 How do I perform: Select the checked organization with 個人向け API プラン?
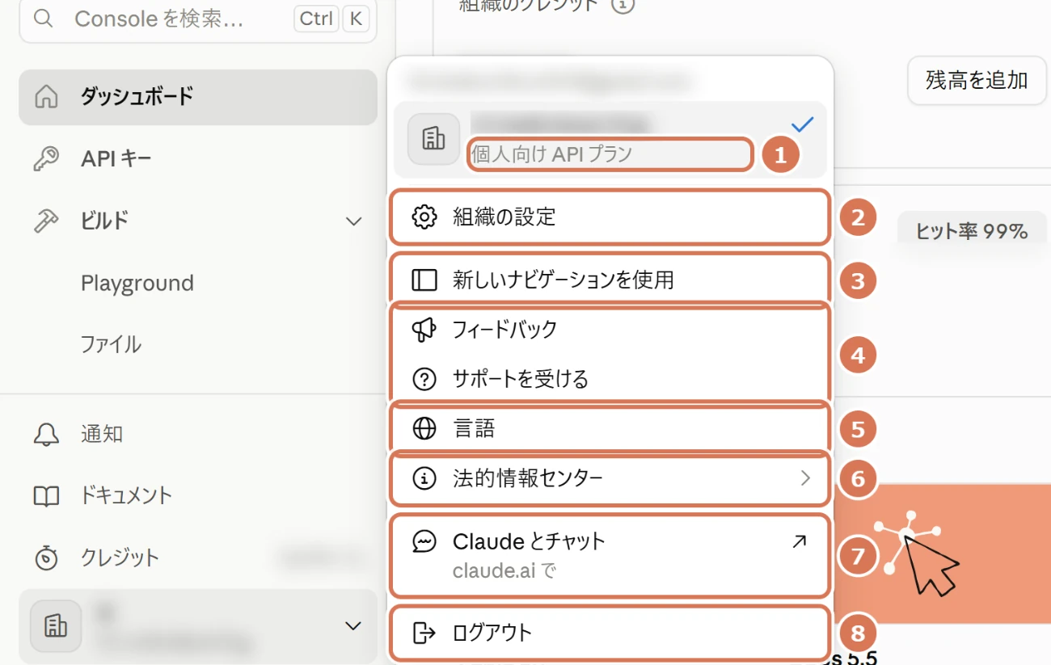pos(610,139)
